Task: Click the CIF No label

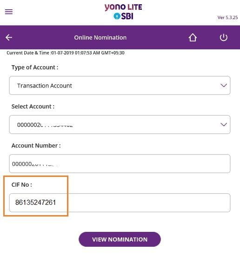Action: point(22,185)
